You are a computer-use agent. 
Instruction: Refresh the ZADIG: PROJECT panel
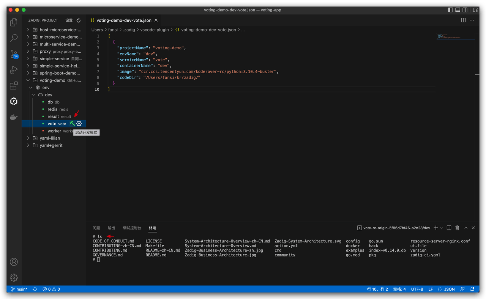click(x=79, y=20)
